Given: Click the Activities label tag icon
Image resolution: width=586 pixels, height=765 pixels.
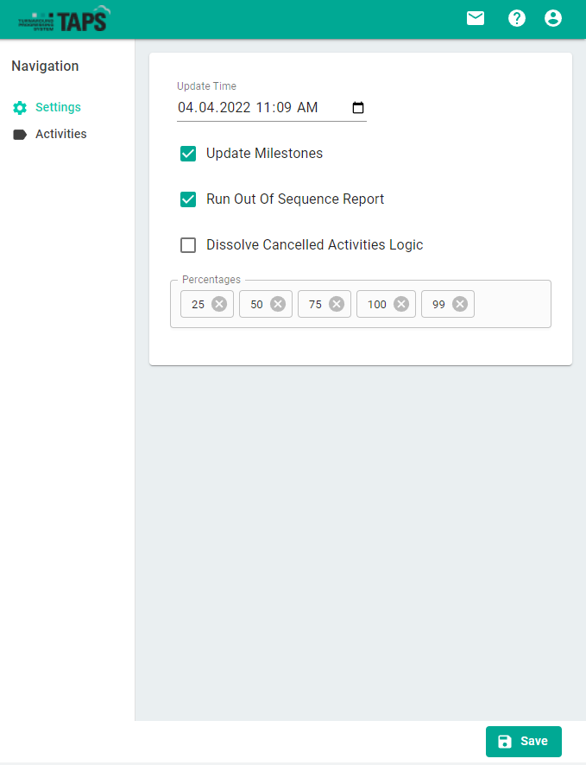Looking at the screenshot, I should (20, 135).
